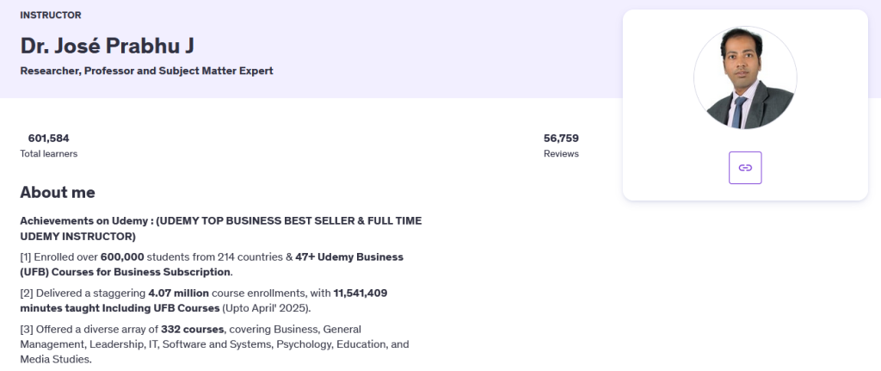The width and height of the screenshot is (881, 371).
Task: Click the Management, Leadership, IT text line
Action: [214, 344]
